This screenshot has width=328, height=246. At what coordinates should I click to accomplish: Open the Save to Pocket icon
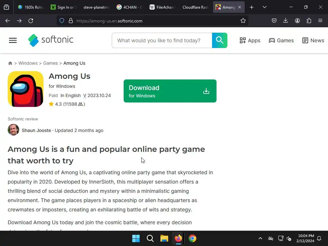[274, 21]
